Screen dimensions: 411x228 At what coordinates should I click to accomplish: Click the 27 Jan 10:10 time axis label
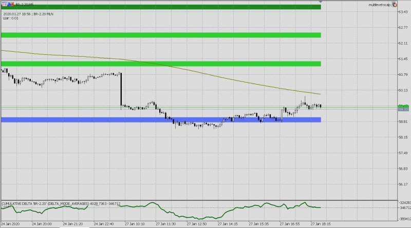pyautogui.click(x=135, y=224)
